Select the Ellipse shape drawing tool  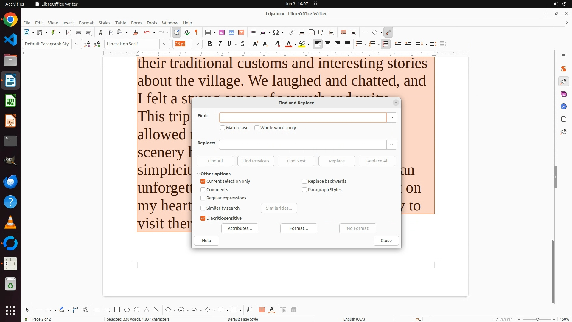click(127, 310)
